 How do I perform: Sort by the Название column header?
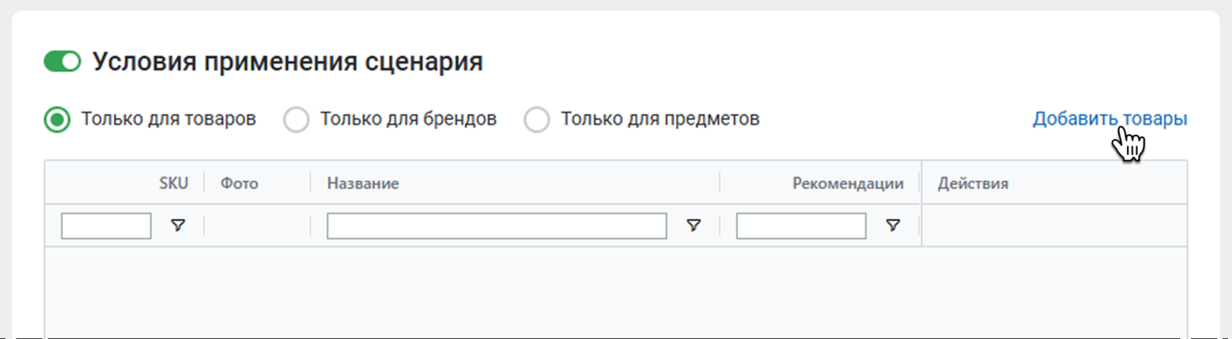tap(363, 183)
